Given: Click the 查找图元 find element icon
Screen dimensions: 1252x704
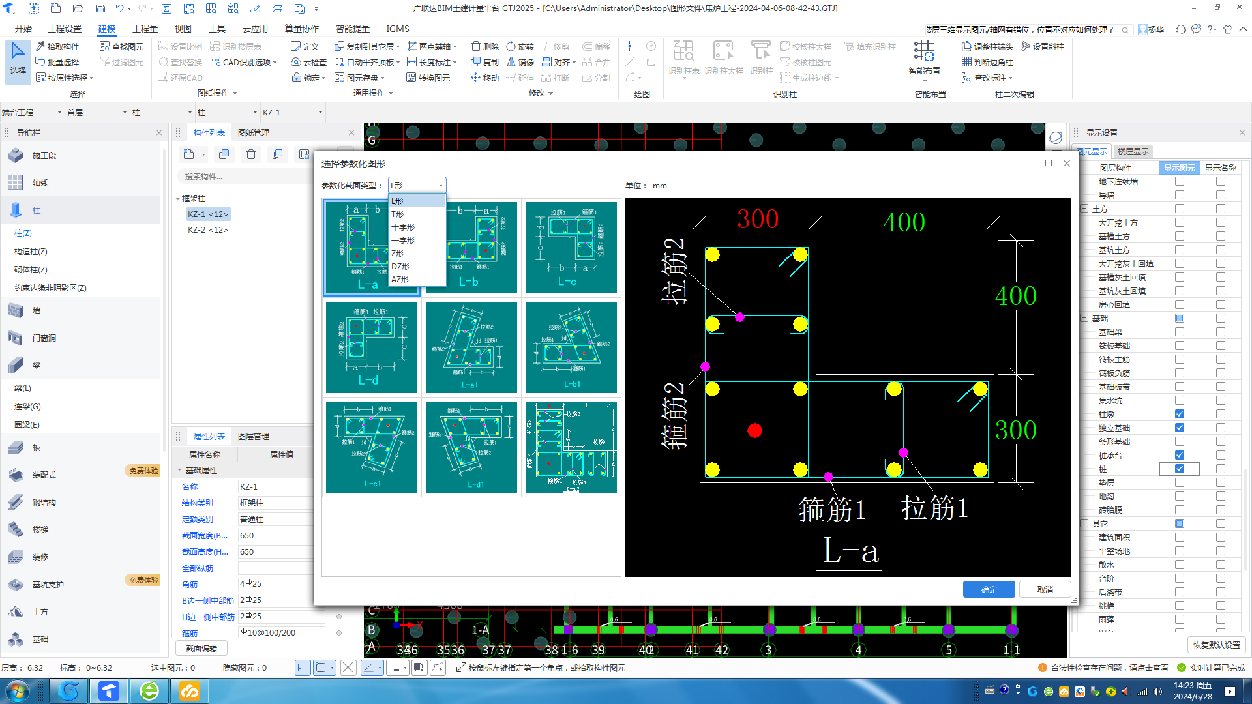Looking at the screenshot, I should (104, 46).
